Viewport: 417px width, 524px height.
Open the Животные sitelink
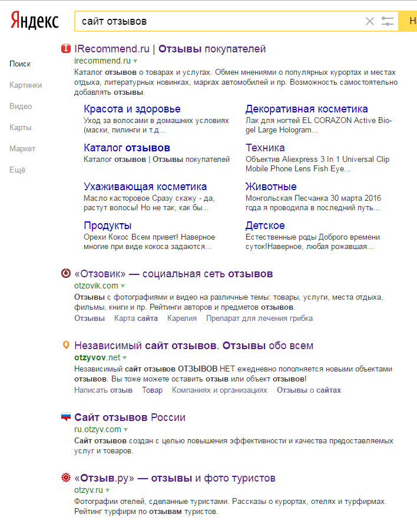pyautogui.click(x=271, y=187)
